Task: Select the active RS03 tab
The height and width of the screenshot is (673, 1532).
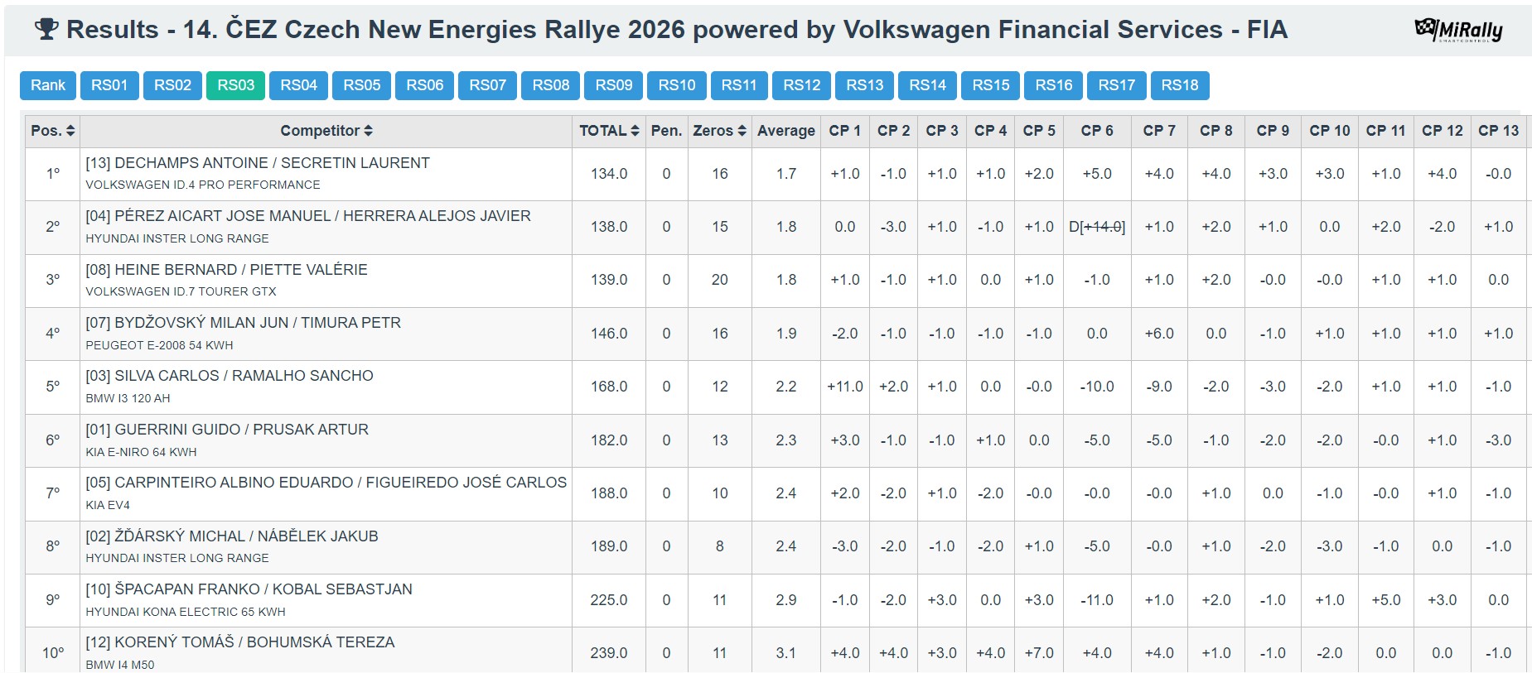Action: coord(235,85)
